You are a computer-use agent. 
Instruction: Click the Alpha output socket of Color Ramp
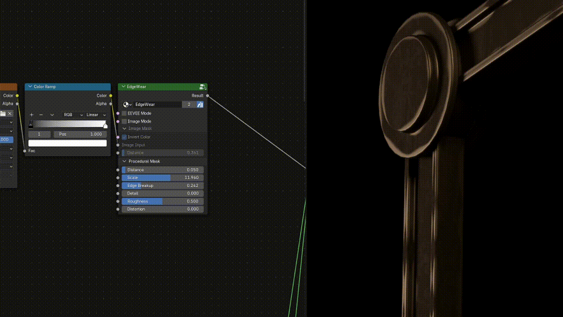click(x=111, y=104)
